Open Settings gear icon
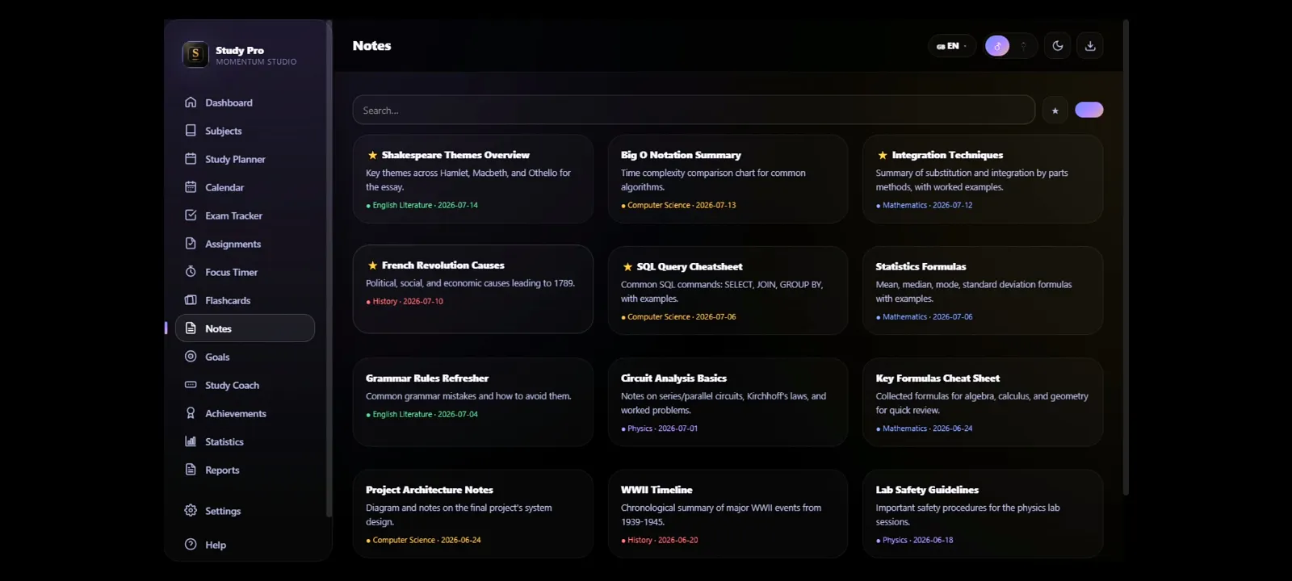 click(x=191, y=511)
